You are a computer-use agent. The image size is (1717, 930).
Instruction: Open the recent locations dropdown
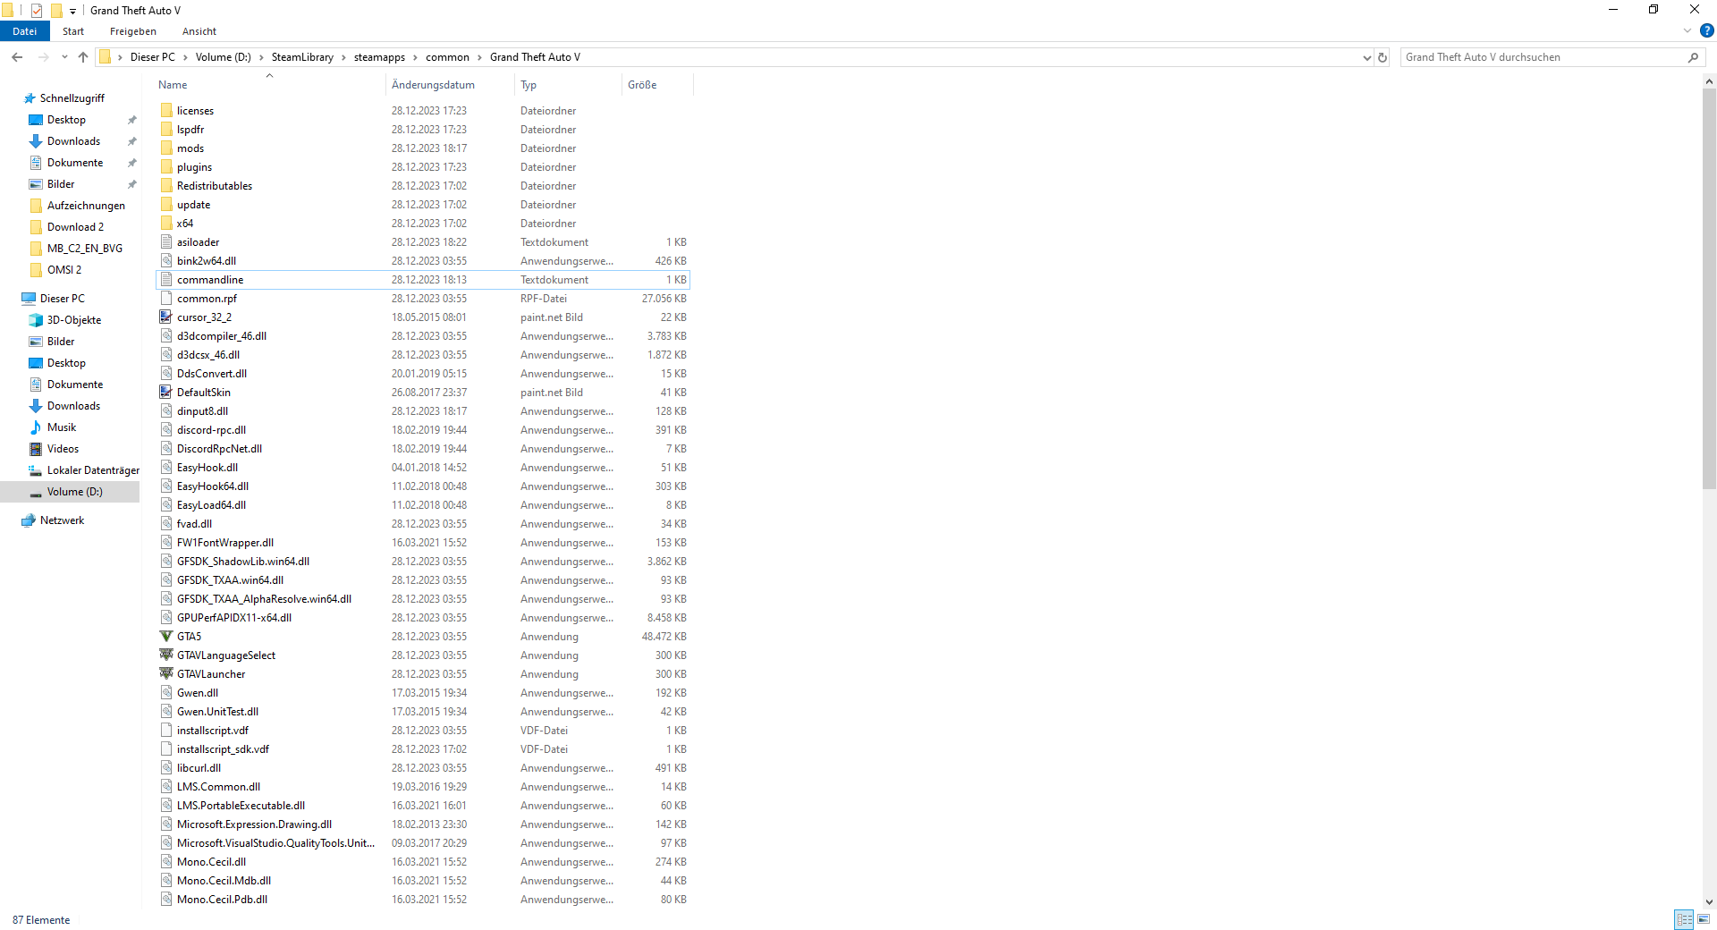(64, 57)
